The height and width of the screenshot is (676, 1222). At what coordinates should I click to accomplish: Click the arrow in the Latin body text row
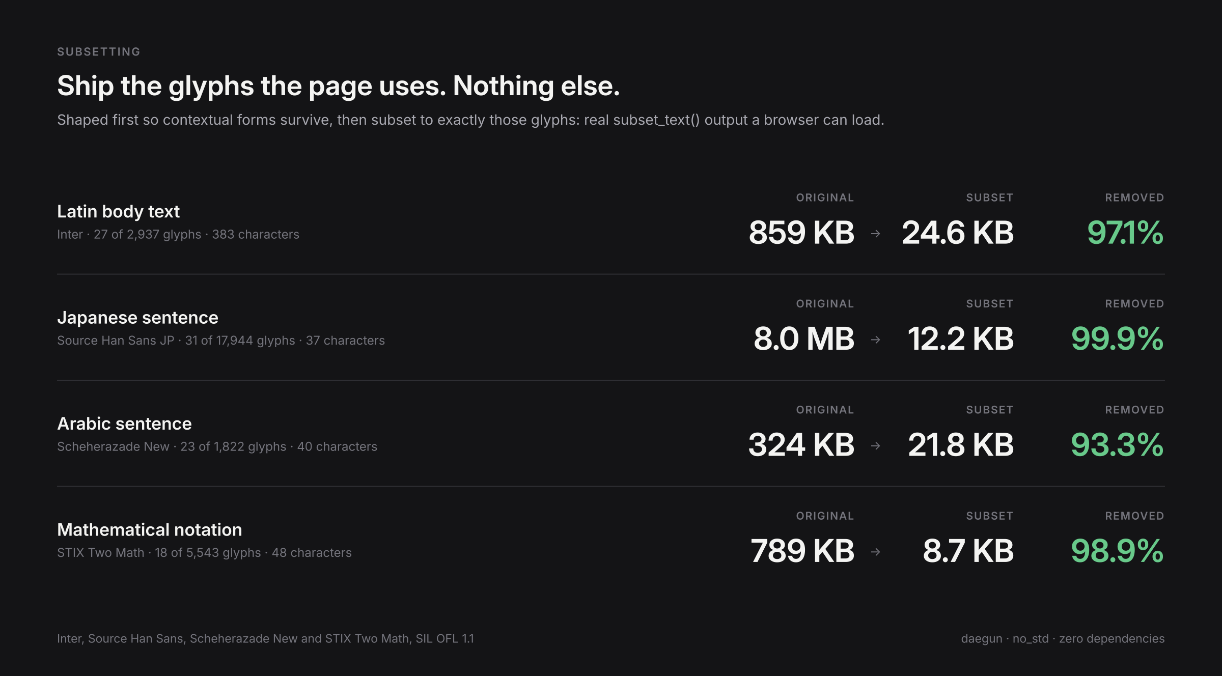[x=875, y=234]
